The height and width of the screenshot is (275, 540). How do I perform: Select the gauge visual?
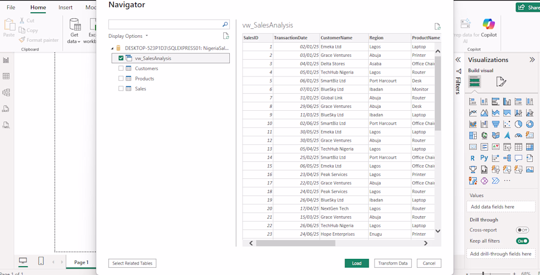[x=518, y=135]
